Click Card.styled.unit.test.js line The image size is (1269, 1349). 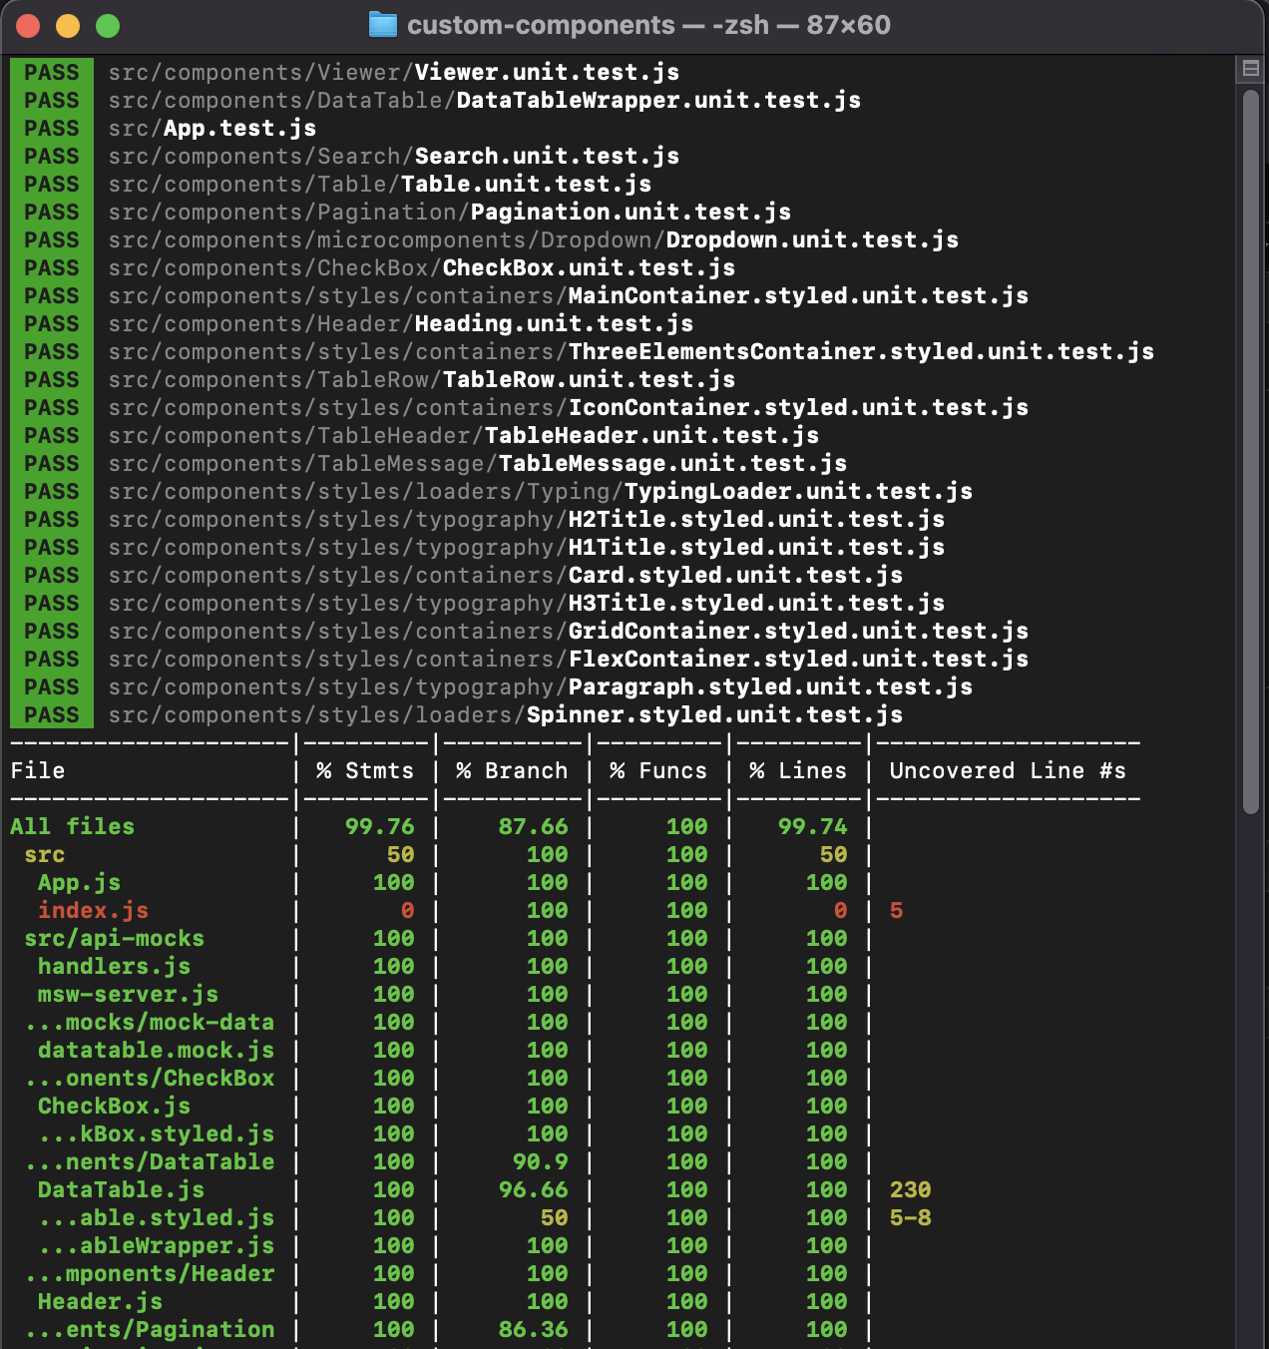click(x=506, y=576)
